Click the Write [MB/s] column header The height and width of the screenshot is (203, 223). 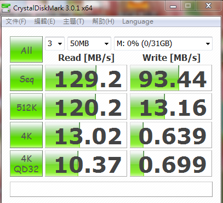pyautogui.click(x=171, y=58)
